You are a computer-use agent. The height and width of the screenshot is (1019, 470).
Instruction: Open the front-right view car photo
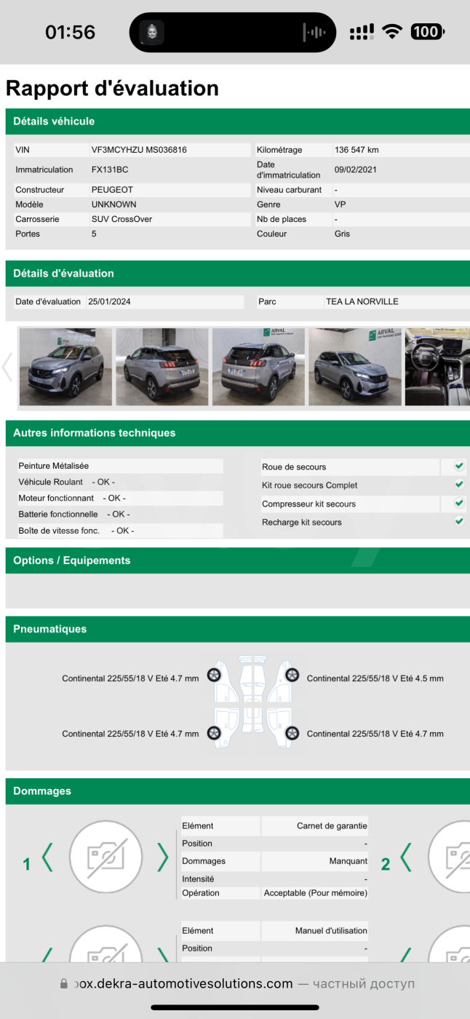[x=355, y=367]
